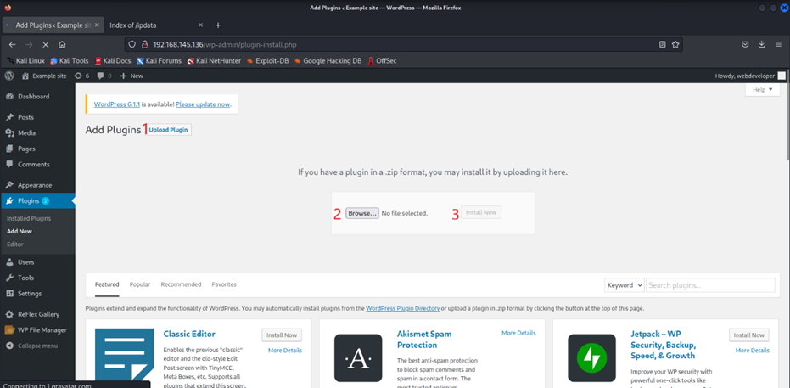Screen dimensions: 790x388
Task: Open a new tab with the plus icon
Action: [218, 25]
